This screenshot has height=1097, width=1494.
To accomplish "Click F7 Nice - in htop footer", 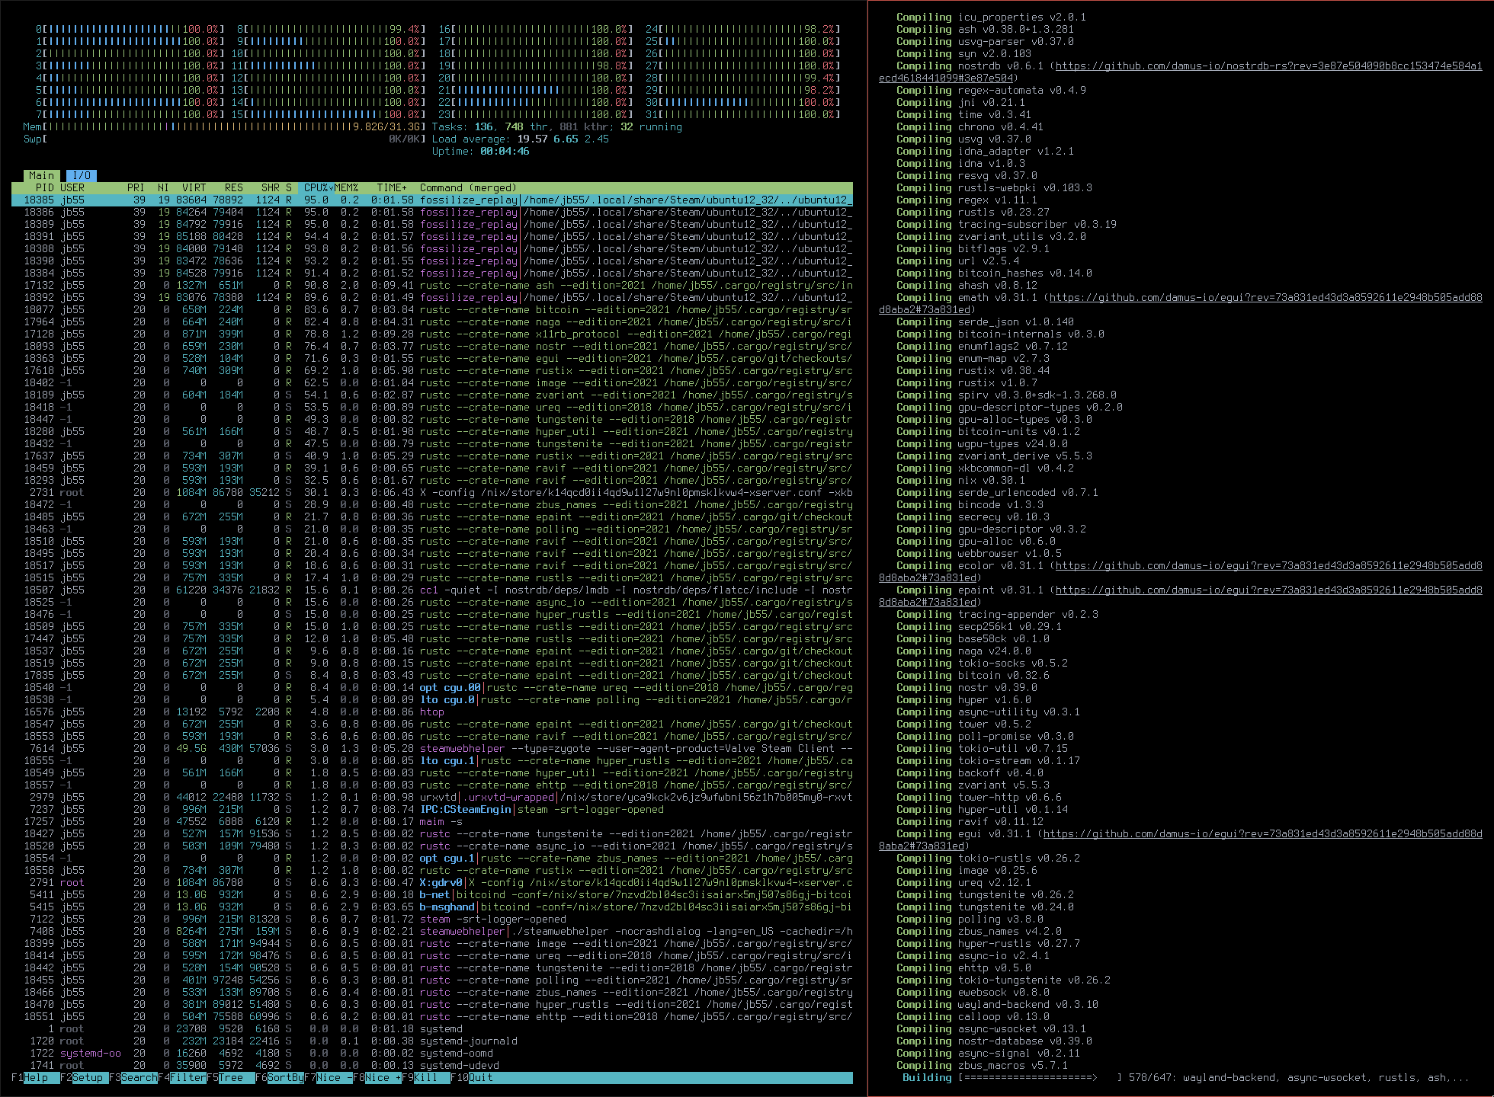I will [328, 1077].
